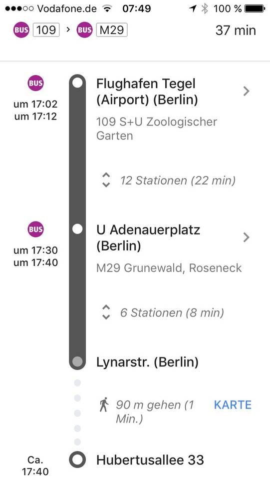Tap the walking person icon
270x480 pixels.
(104, 404)
